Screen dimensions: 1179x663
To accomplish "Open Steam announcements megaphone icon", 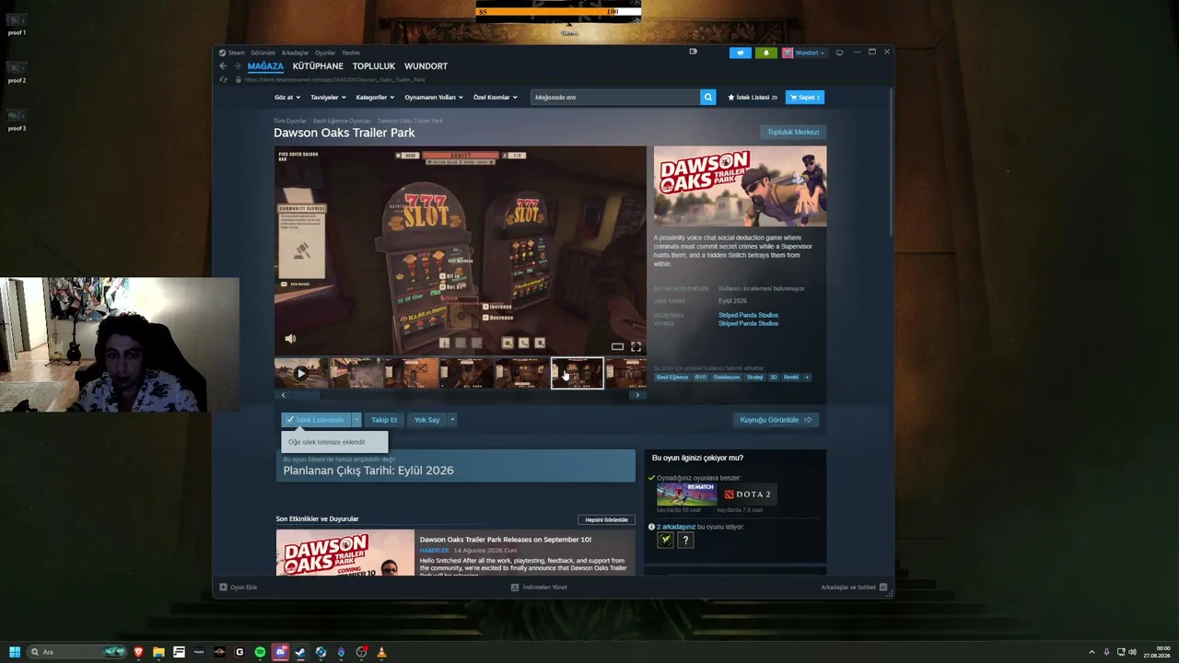I will click(741, 52).
